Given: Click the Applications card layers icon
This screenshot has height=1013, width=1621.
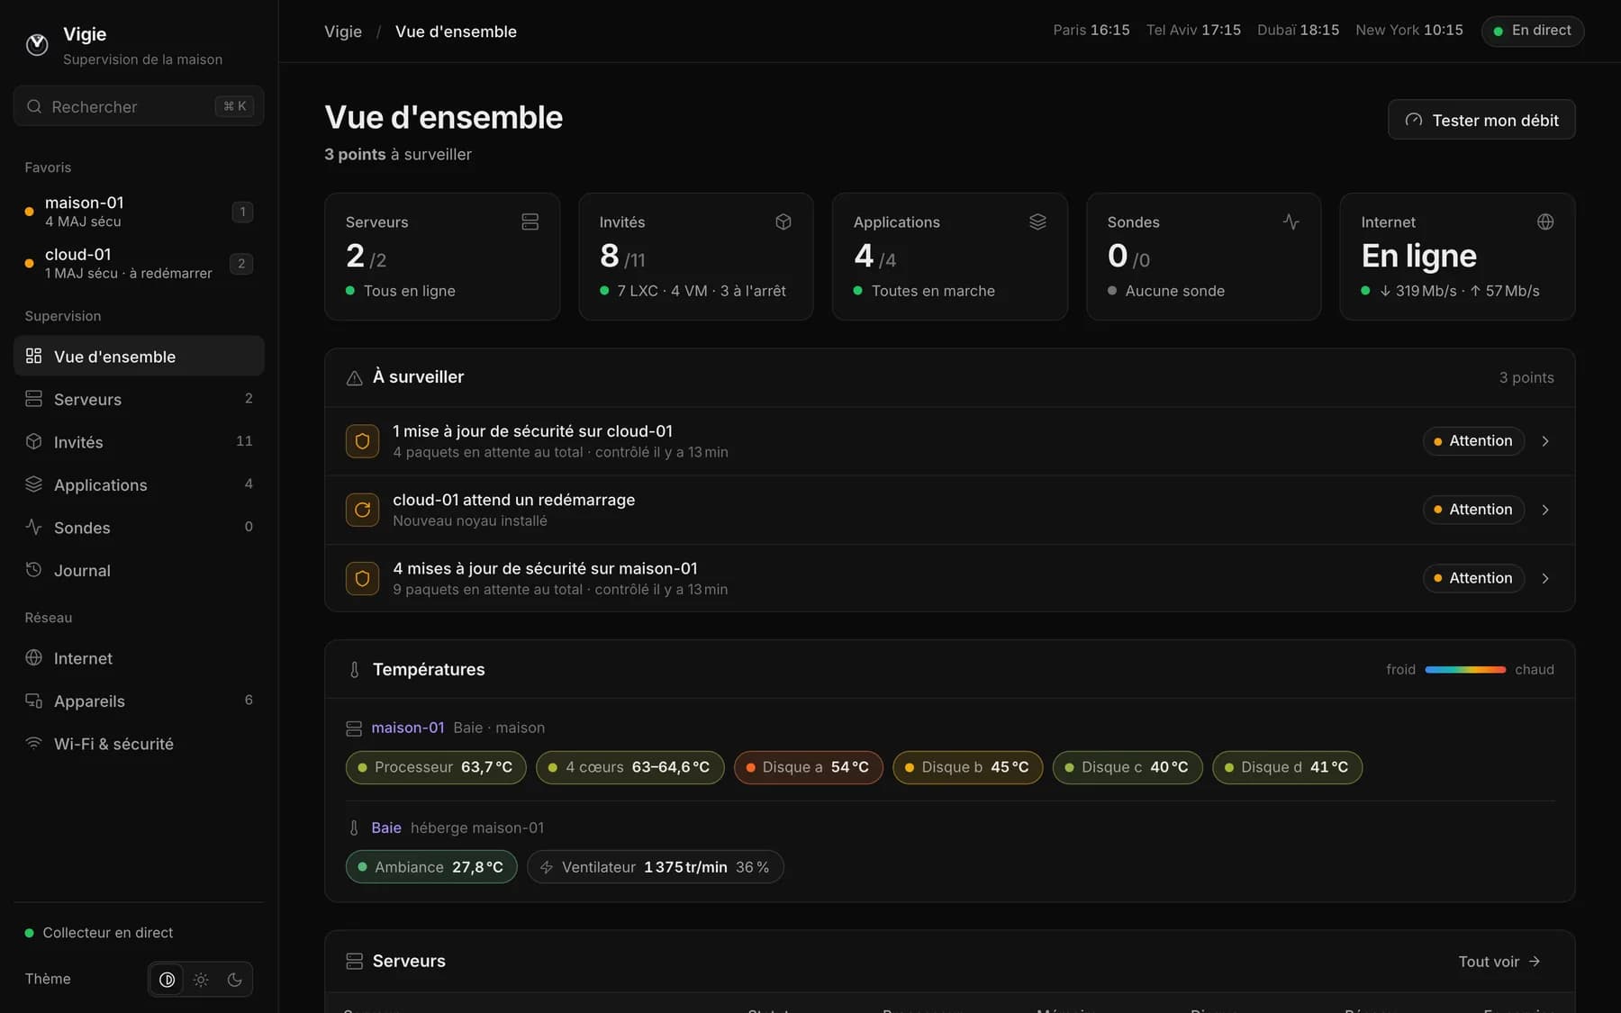Looking at the screenshot, I should [1037, 222].
